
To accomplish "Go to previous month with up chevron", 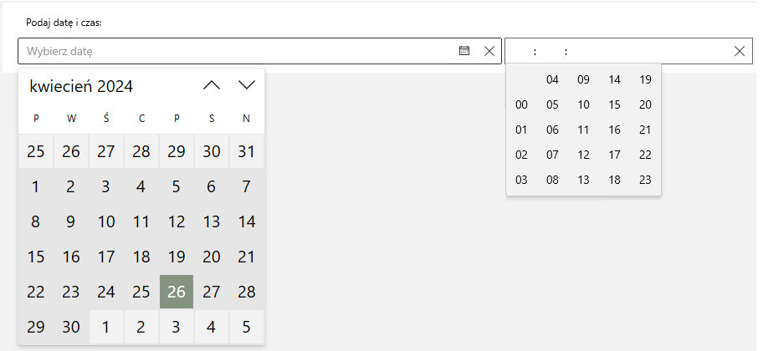I will point(212,85).
